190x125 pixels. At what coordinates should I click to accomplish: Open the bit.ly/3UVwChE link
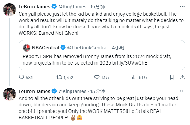pyautogui.click(x=130, y=63)
